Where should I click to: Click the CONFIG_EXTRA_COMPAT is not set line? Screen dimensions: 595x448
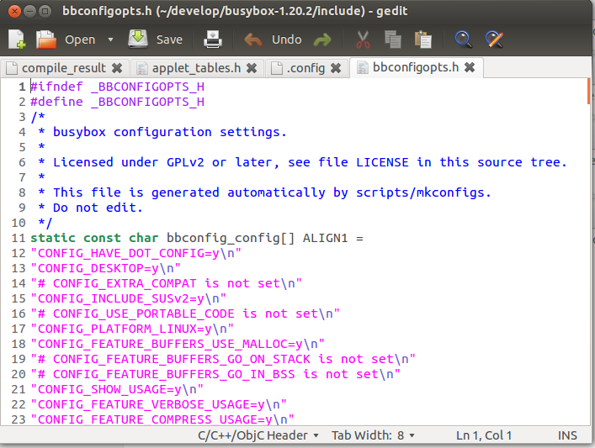coord(166,283)
